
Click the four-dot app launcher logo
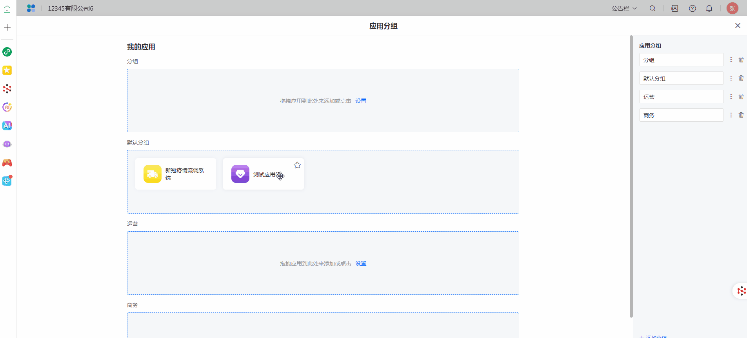(31, 8)
